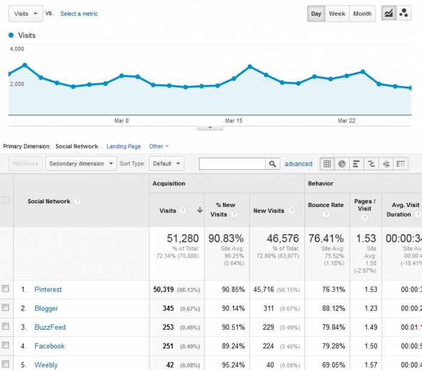Screen dimensions: 422x370
Task: Click the Mar 22 date axis label
Action: click(347, 121)
